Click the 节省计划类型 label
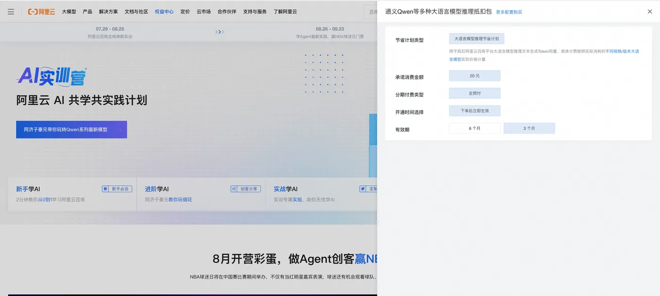This screenshot has height=296, width=660. click(x=409, y=40)
